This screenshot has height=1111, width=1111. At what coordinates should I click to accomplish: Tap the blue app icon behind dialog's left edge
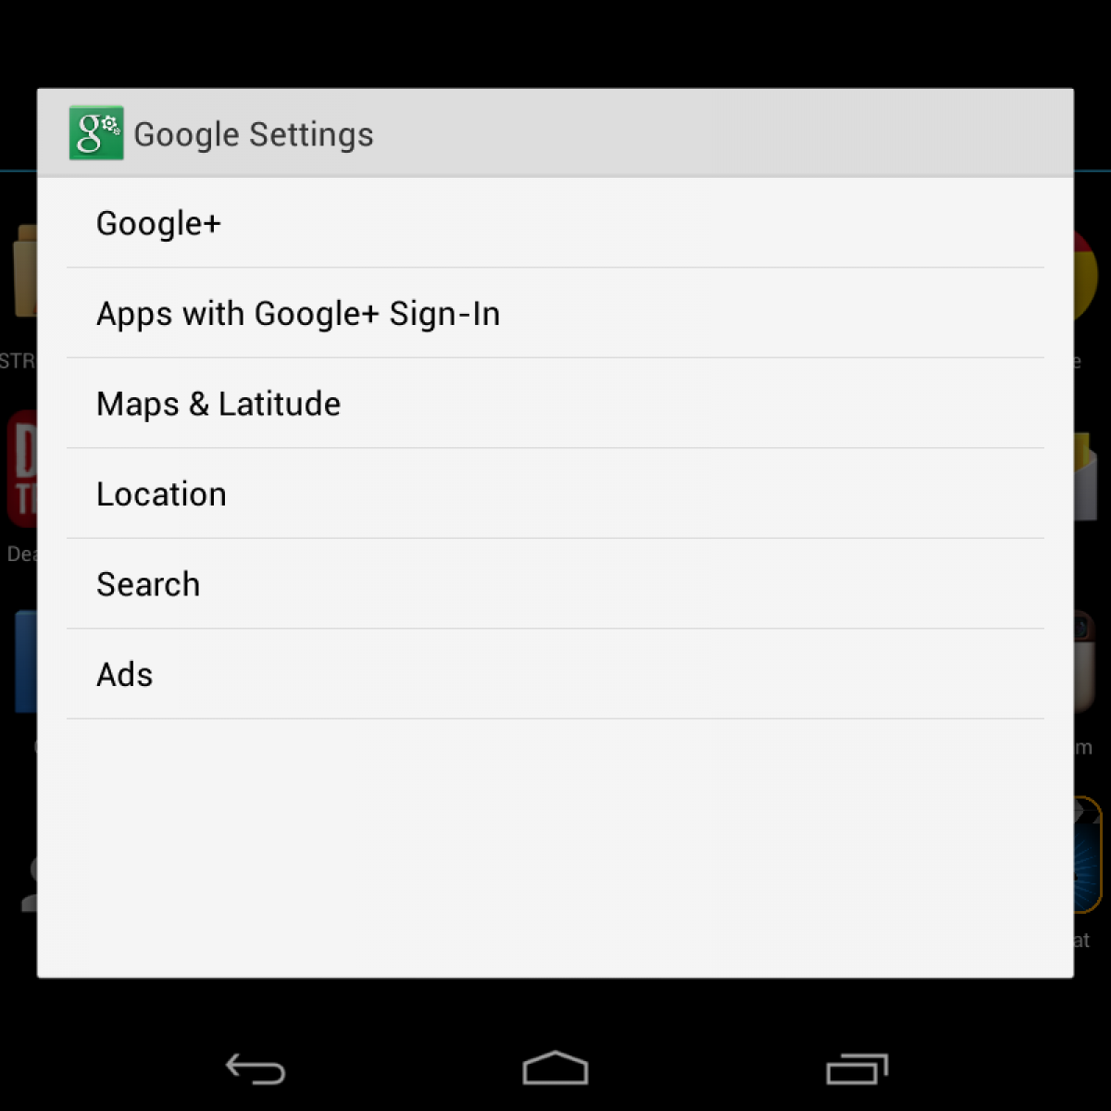click(x=26, y=661)
